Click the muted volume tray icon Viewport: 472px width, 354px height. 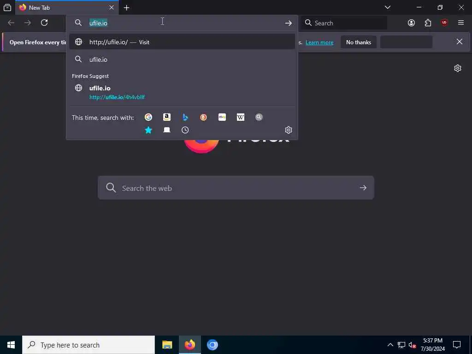[x=413, y=345]
